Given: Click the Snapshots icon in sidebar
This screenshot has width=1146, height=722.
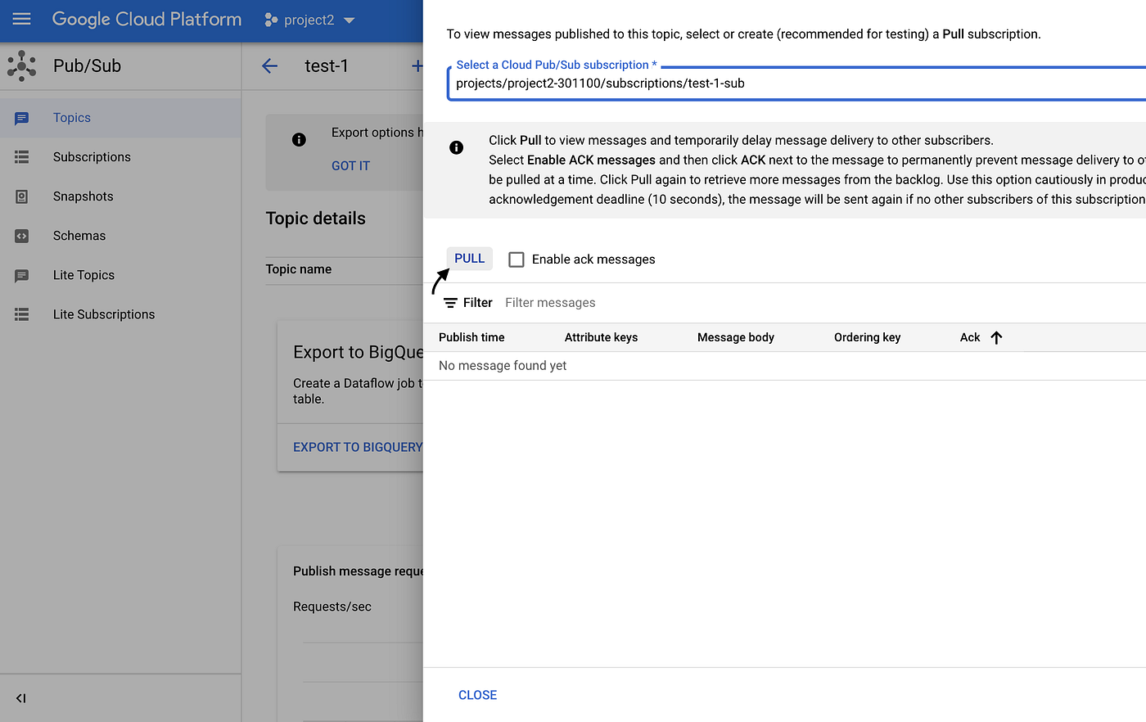Looking at the screenshot, I should (x=22, y=196).
